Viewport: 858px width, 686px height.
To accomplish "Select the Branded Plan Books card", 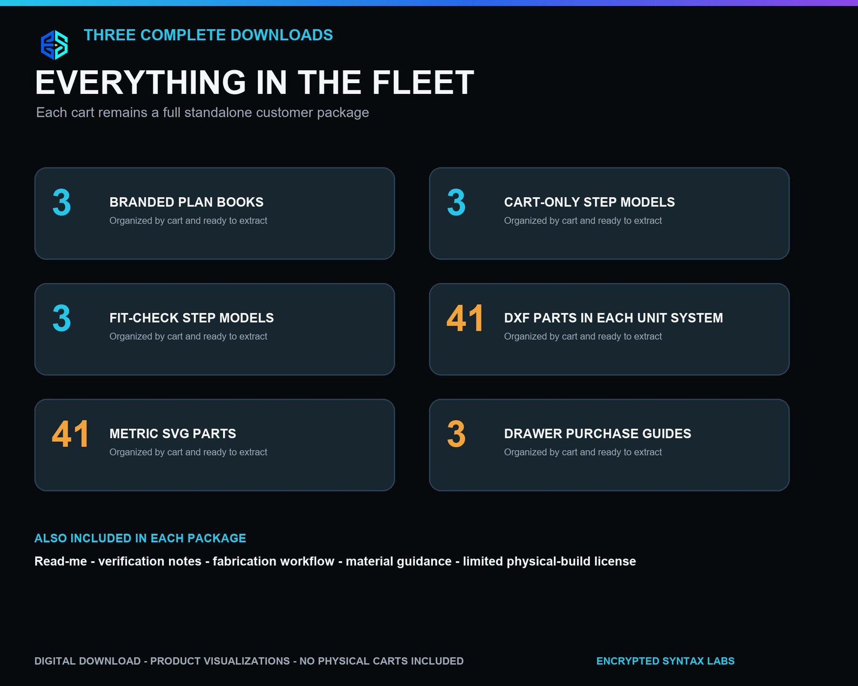I will [215, 213].
